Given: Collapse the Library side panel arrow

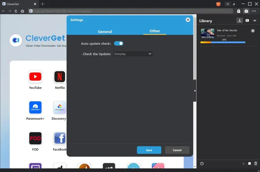Looking at the screenshot, I should [x=195, y=90].
